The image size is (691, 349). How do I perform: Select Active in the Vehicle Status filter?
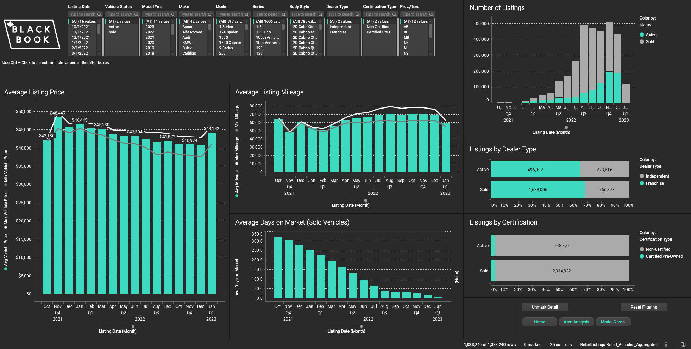click(113, 26)
